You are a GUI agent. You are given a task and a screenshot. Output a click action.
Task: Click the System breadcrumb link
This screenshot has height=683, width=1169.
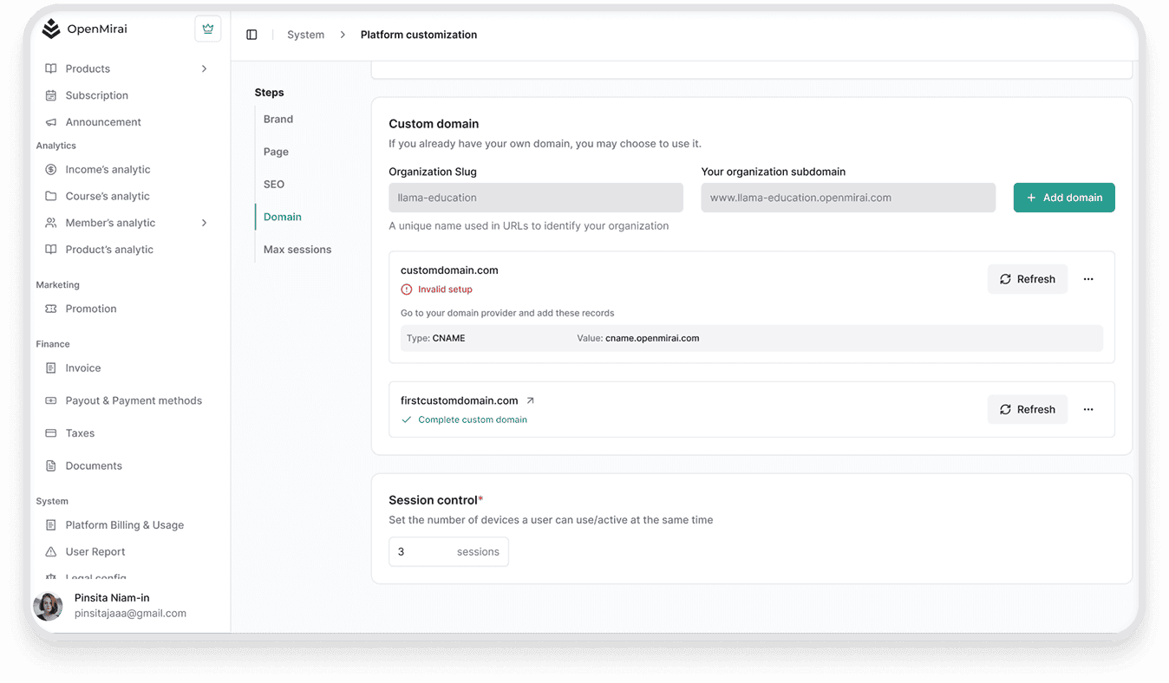305,35
